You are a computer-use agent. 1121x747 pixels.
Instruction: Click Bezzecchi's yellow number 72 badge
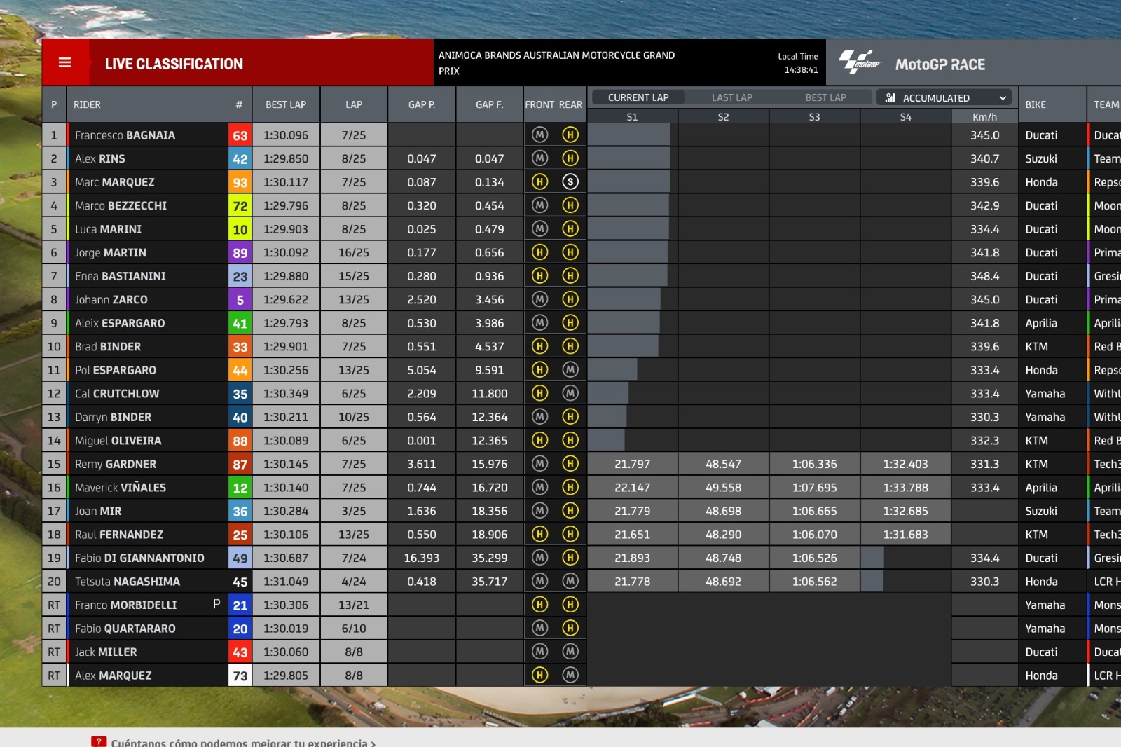click(240, 206)
